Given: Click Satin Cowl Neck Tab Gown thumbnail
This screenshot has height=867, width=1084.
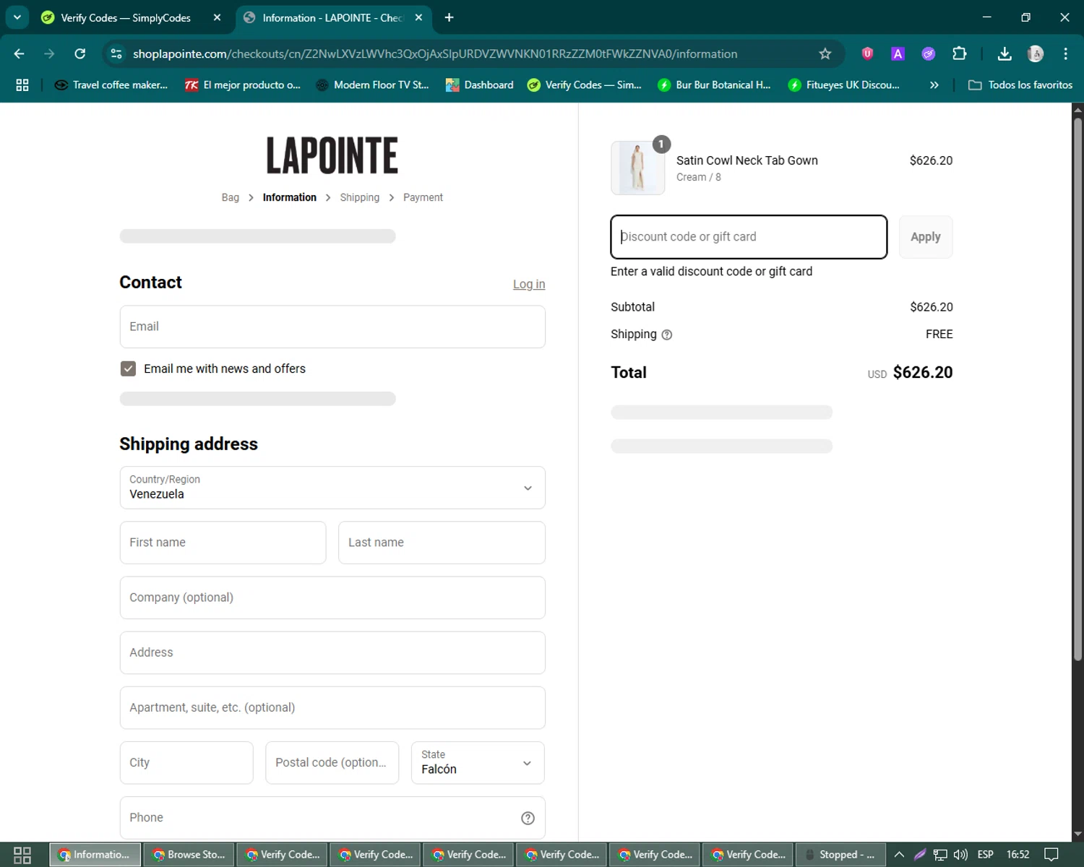Looking at the screenshot, I should click(x=637, y=168).
